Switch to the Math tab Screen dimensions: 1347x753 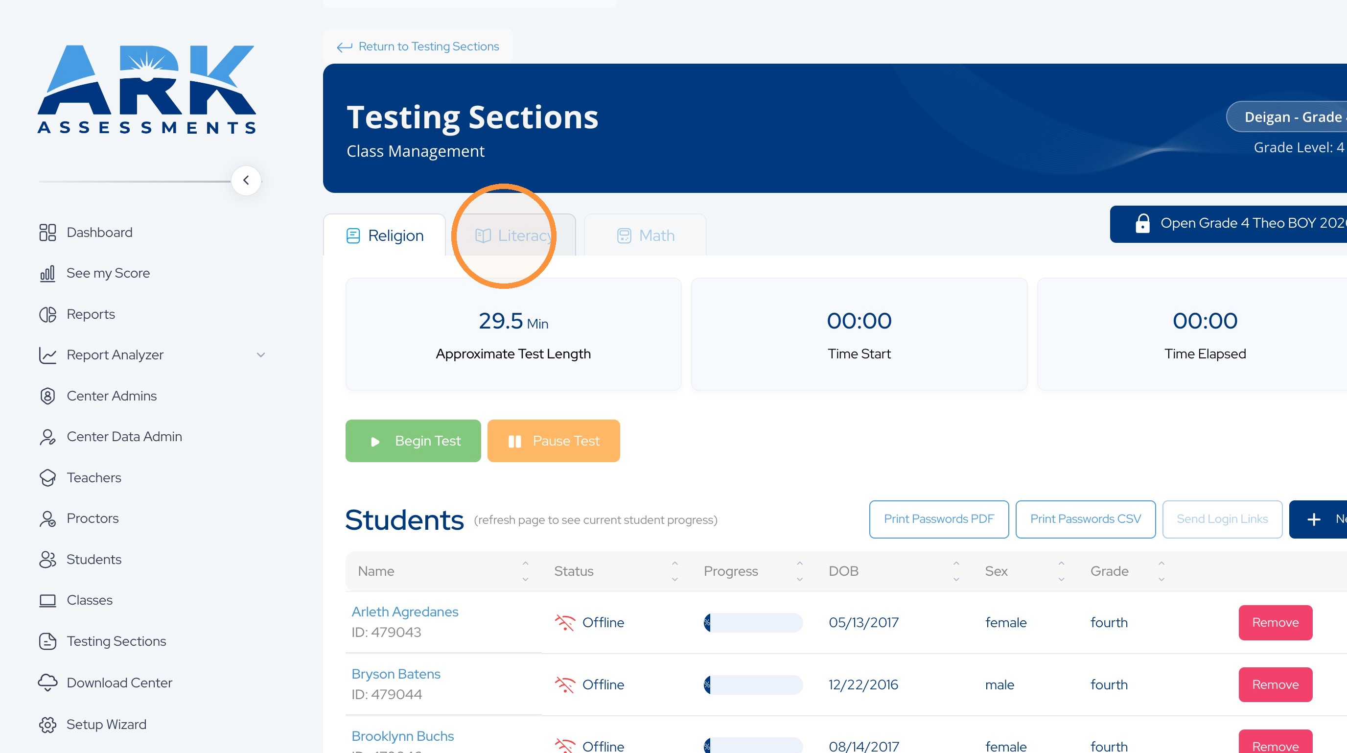[645, 235]
